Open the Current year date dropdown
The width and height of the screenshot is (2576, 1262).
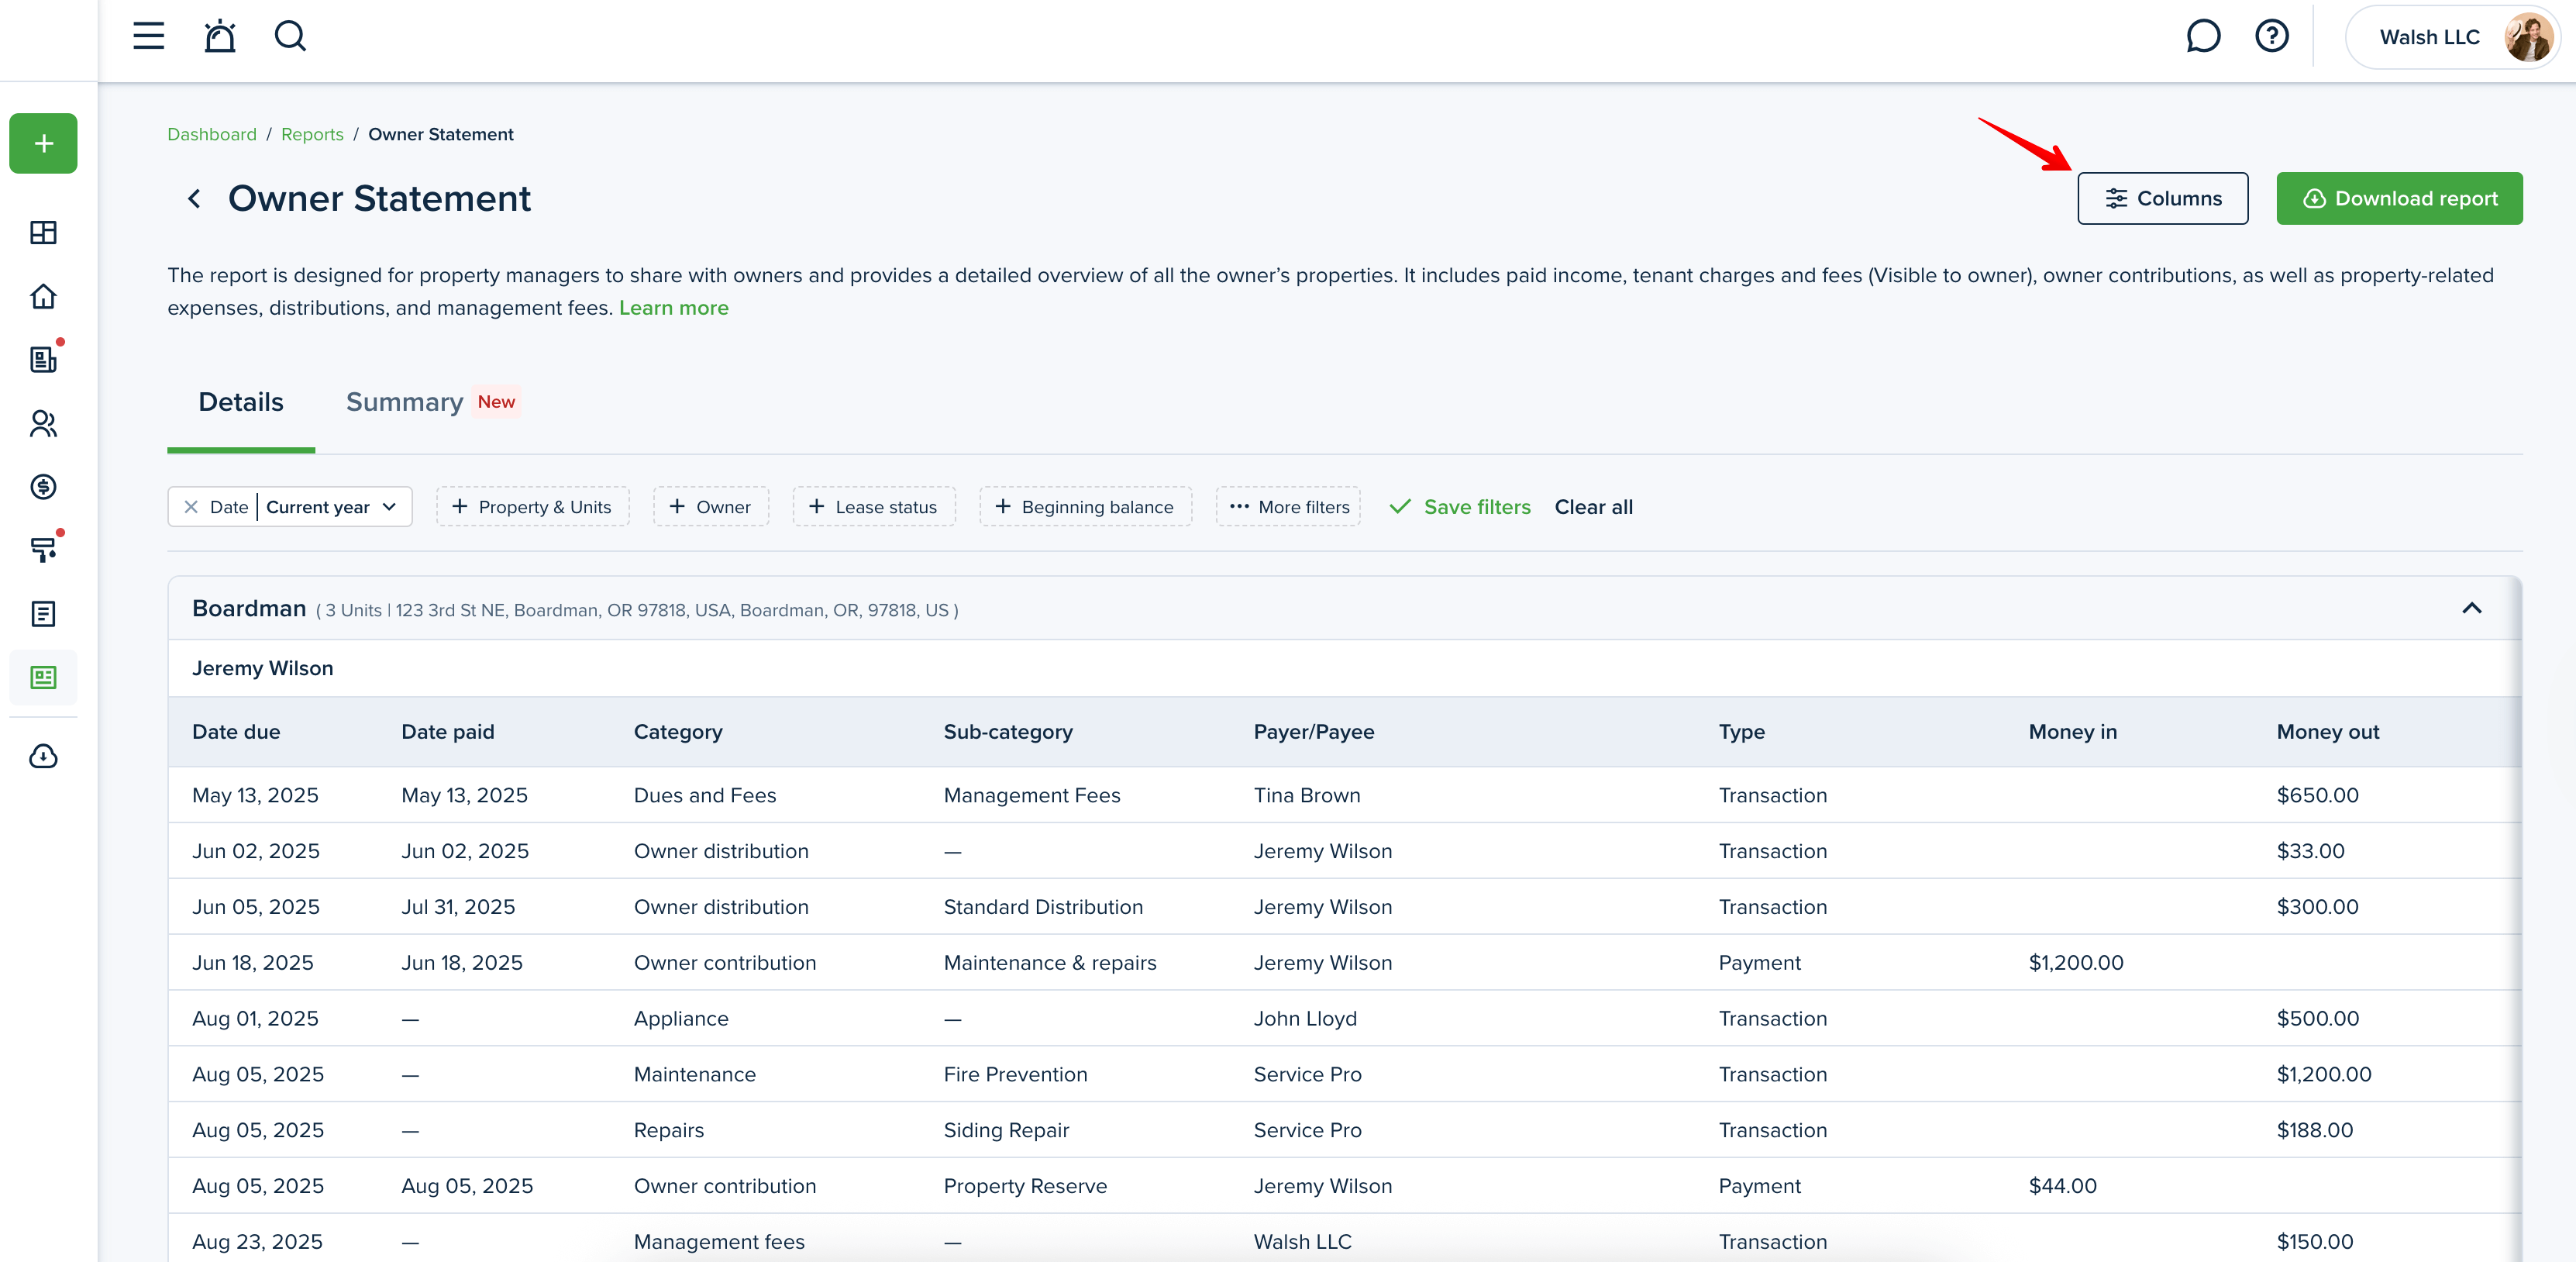331,507
